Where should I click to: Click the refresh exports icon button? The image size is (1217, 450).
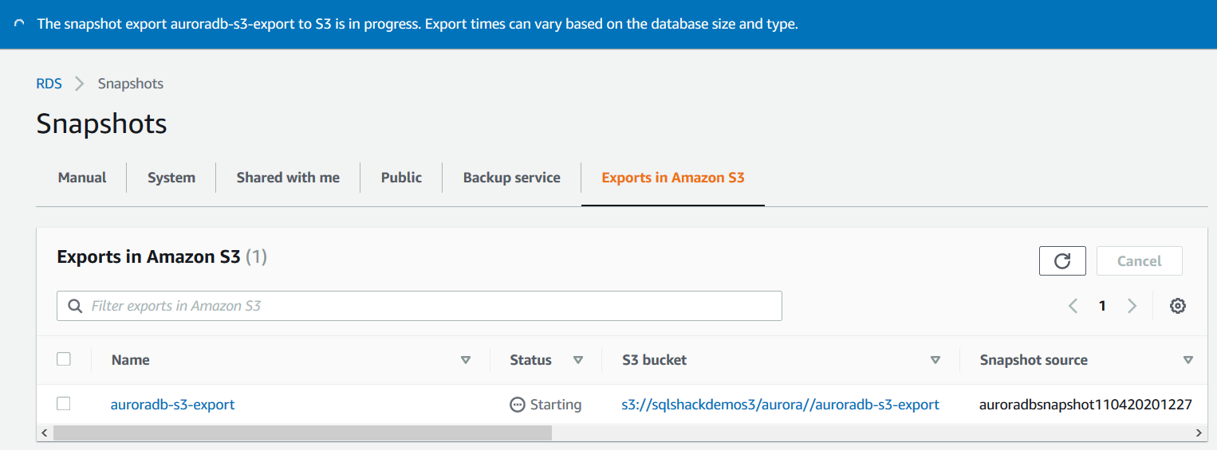1062,261
